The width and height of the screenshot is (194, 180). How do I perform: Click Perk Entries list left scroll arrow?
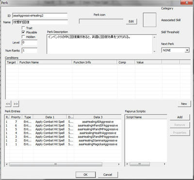[x=7, y=164]
